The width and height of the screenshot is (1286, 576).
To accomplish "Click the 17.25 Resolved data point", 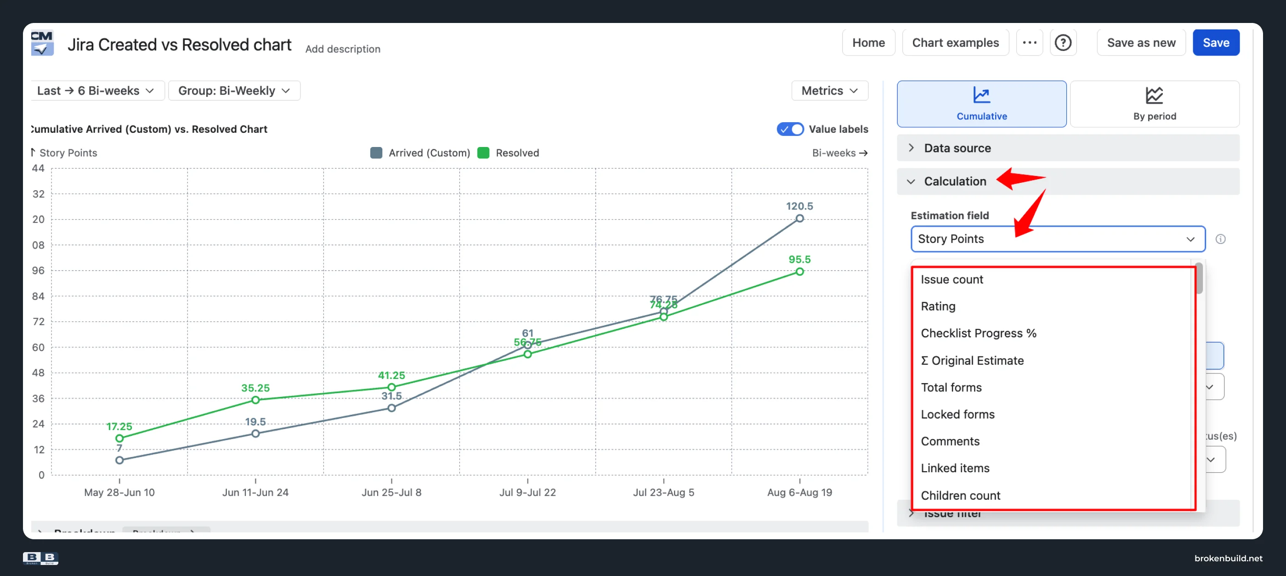I will [x=119, y=439].
